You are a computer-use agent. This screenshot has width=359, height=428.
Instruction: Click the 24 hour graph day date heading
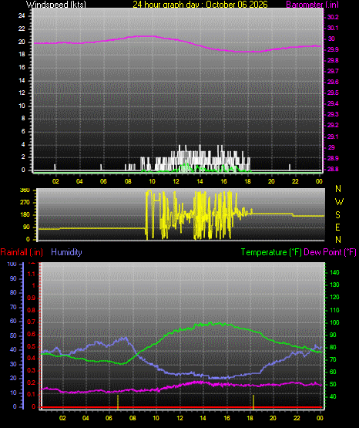pos(200,4)
